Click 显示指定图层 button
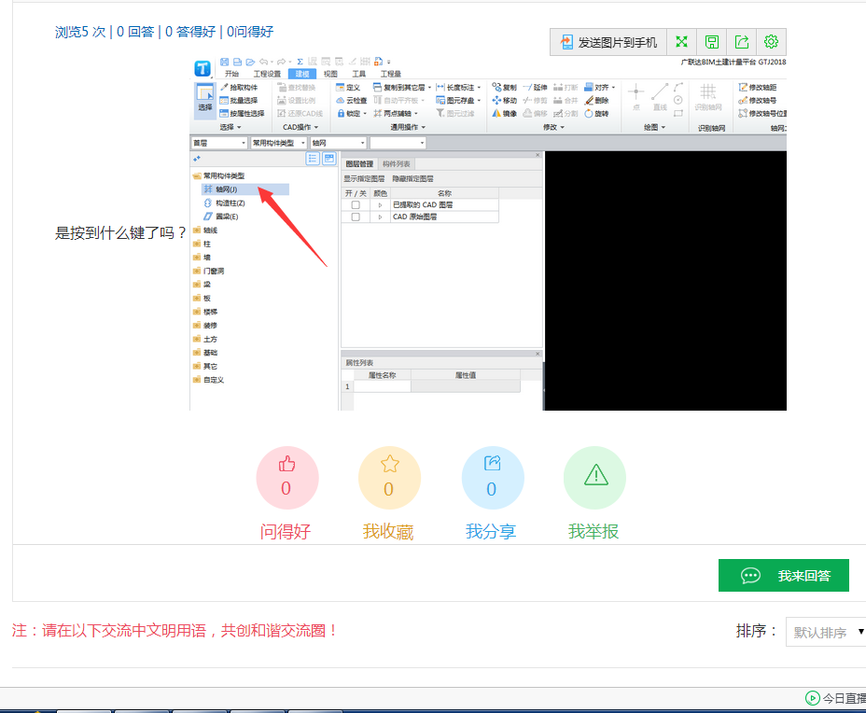866x713 pixels. (364, 178)
